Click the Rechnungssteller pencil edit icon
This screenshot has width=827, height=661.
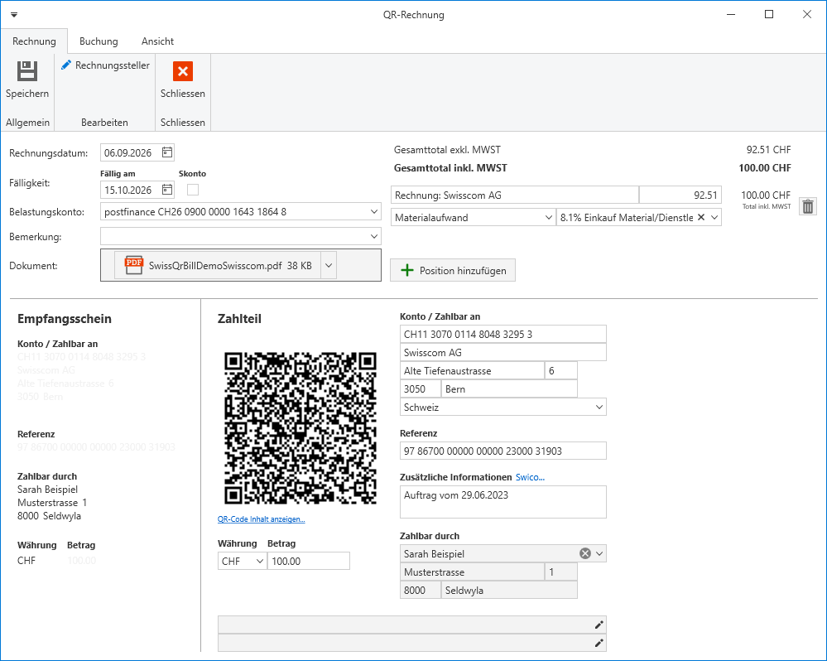tap(66, 65)
